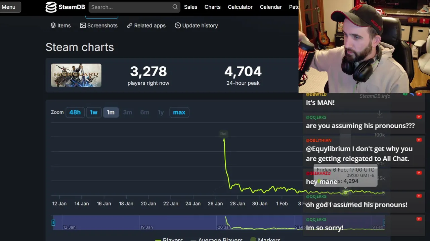Screen dimensions: 430x241
Task: Click the YouTube icon beside OBLITHIAN message
Action: pyautogui.click(x=419, y=140)
